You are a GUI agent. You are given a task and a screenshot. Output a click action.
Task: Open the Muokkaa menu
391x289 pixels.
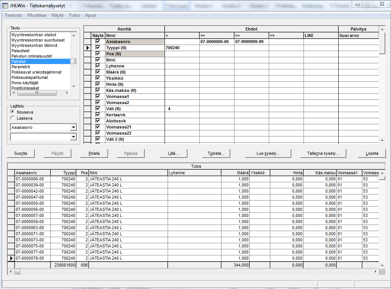tap(37, 15)
